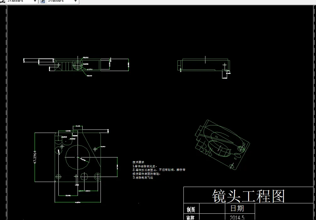This screenshot has height=220, width=316.
Task: Click the pencil icon before first Standard box
Action: click(2, 1)
